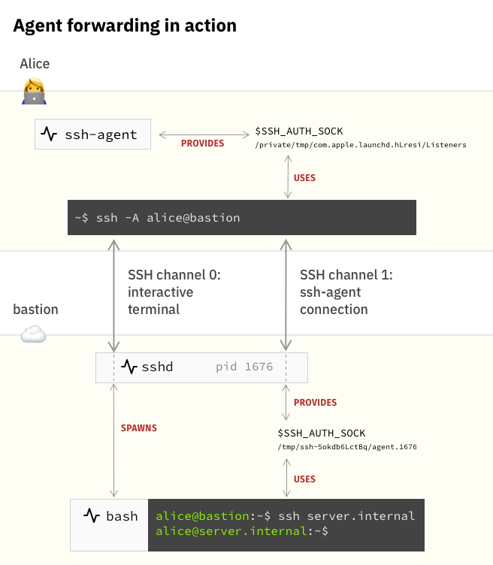493x565 pixels.
Task: Click the Agent forwarding in action heading
Action: point(125,26)
